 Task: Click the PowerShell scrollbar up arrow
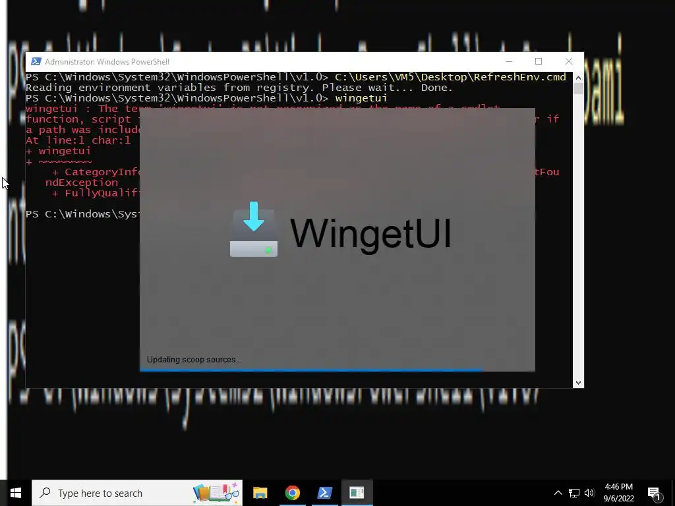[x=578, y=78]
